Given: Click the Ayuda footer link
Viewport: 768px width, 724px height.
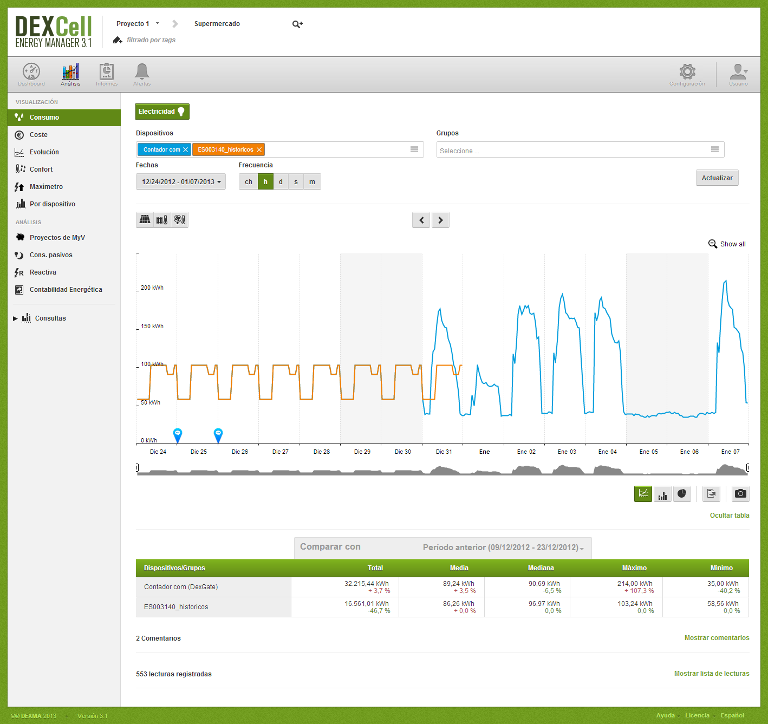Looking at the screenshot, I should [666, 715].
